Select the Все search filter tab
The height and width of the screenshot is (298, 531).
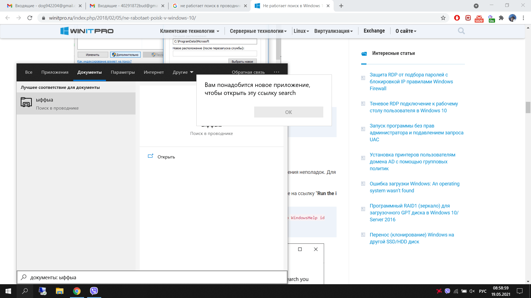(x=29, y=72)
